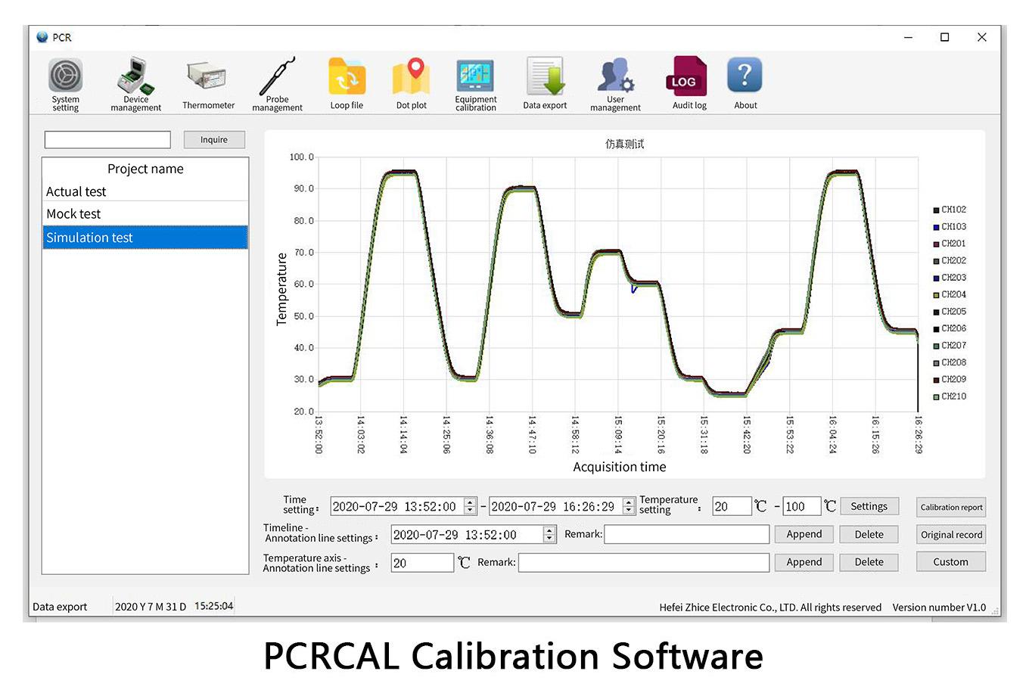Open System setting
This screenshot has width=1029, height=696.
point(66,85)
